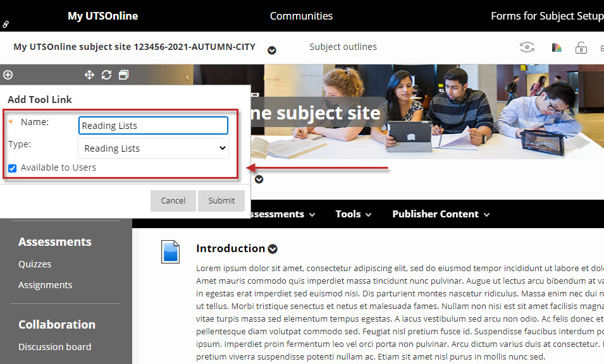Click the Introduction document icon
The height and width of the screenshot is (364, 604).
pos(172,252)
